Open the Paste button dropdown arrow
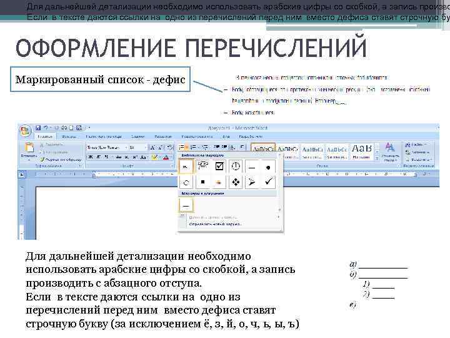 29,159
